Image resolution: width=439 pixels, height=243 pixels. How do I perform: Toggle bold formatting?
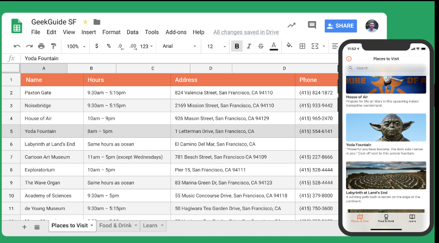pyautogui.click(x=237, y=46)
